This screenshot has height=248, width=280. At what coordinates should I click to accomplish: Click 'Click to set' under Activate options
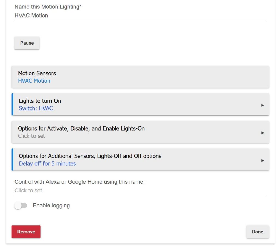pyautogui.click(x=31, y=136)
